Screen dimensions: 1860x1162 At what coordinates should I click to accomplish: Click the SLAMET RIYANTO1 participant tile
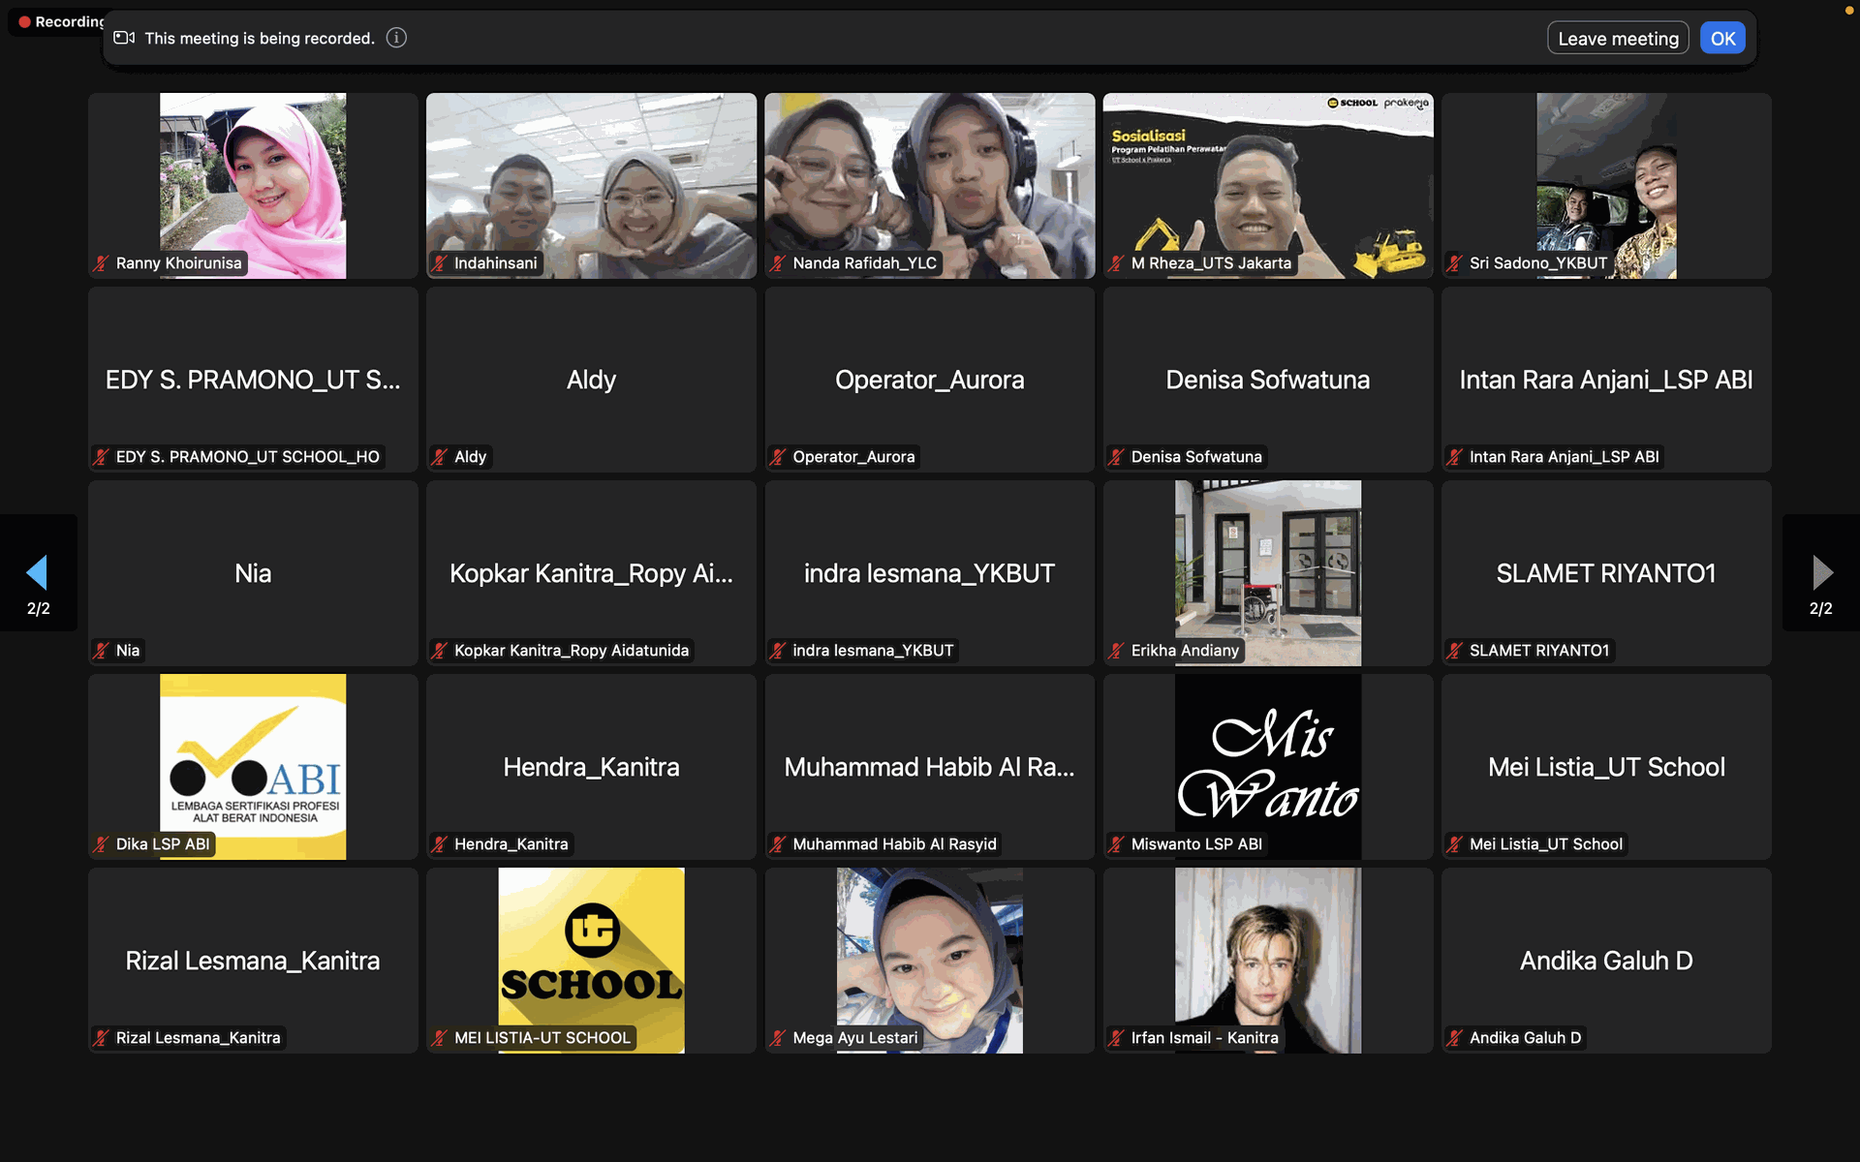(1605, 573)
